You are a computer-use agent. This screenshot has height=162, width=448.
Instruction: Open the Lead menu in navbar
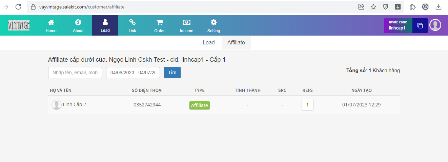point(105,25)
